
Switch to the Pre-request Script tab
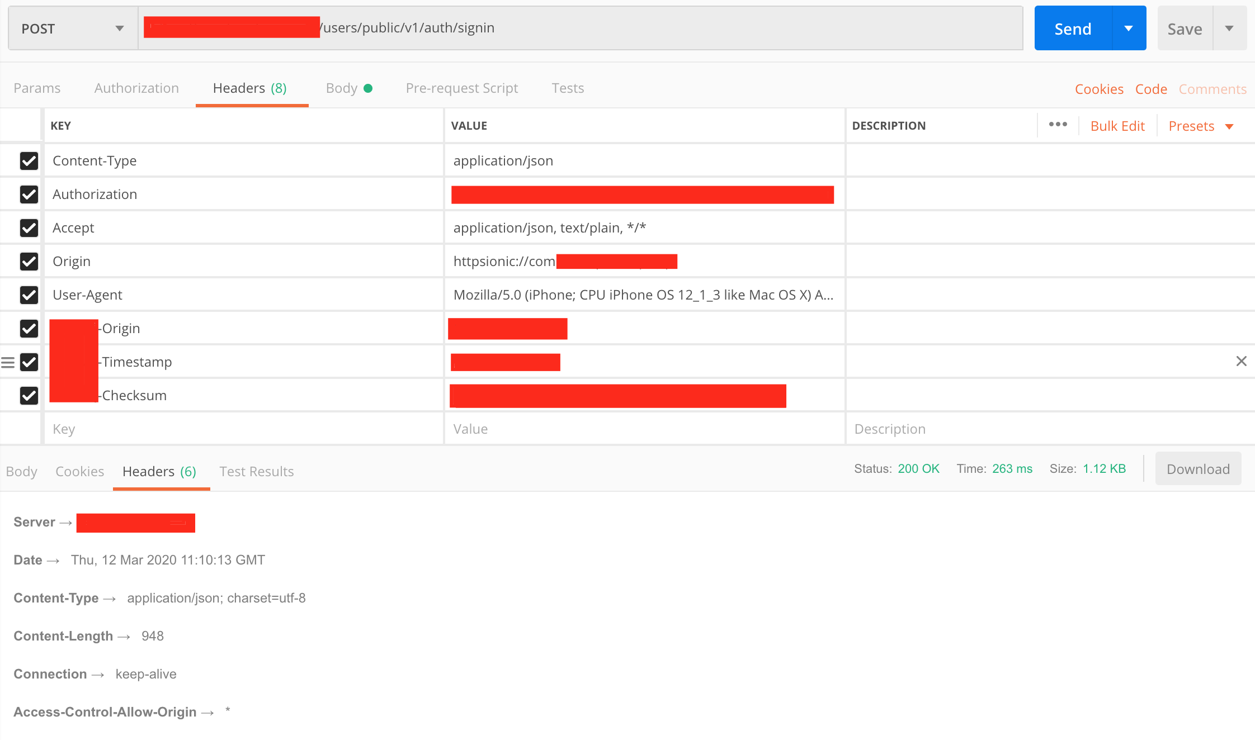462,88
